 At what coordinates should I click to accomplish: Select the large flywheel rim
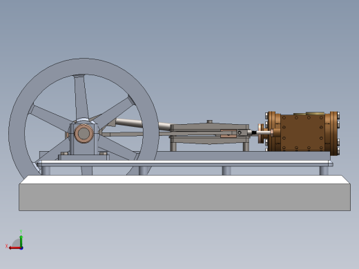[84, 67]
